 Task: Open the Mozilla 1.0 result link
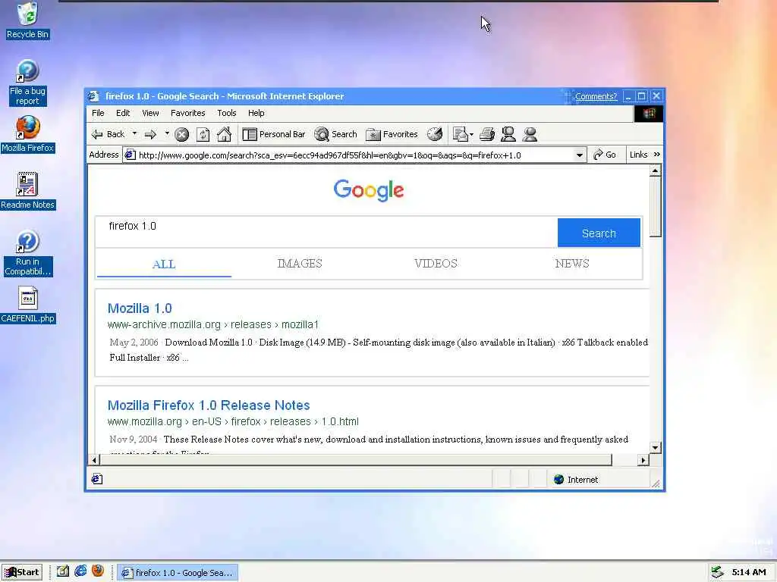pos(140,308)
